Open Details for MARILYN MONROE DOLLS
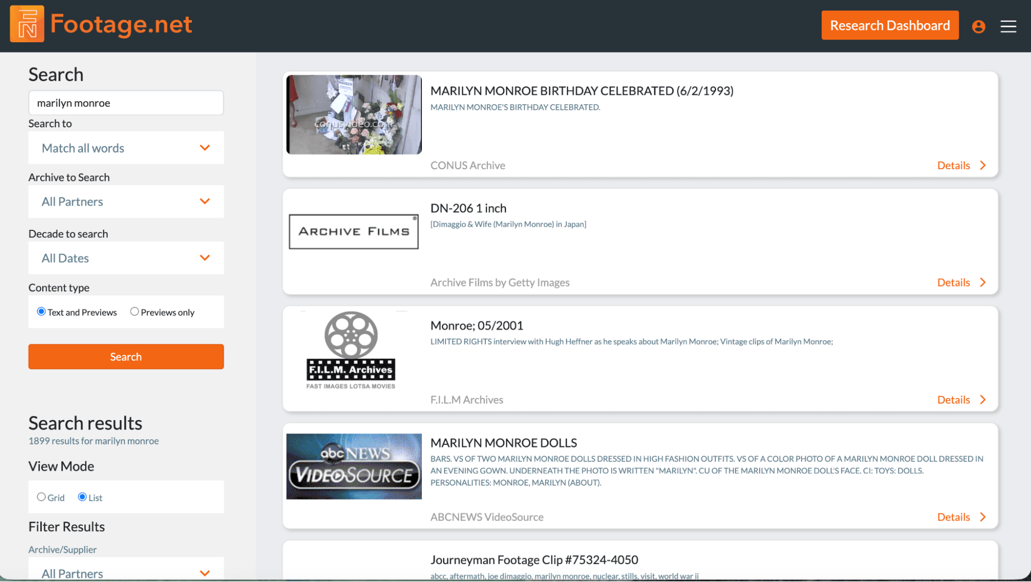 [954, 517]
